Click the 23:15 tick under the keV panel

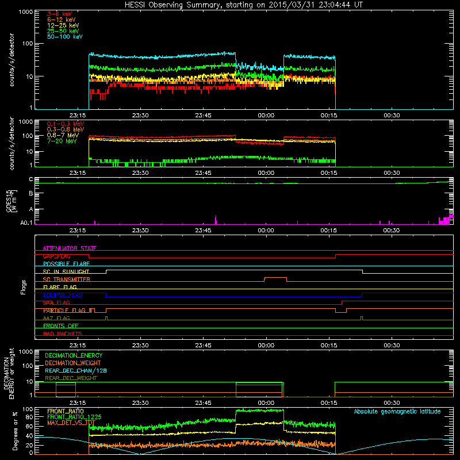pos(78,116)
